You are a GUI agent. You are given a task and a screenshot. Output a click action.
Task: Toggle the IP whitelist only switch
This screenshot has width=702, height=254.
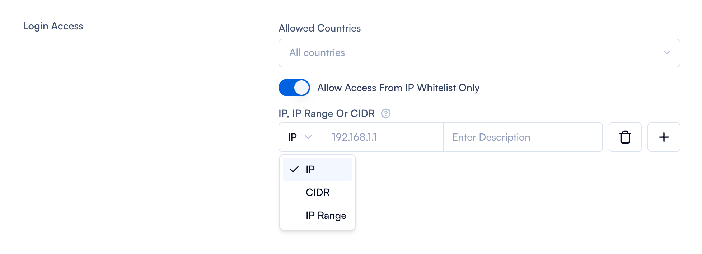pos(294,88)
